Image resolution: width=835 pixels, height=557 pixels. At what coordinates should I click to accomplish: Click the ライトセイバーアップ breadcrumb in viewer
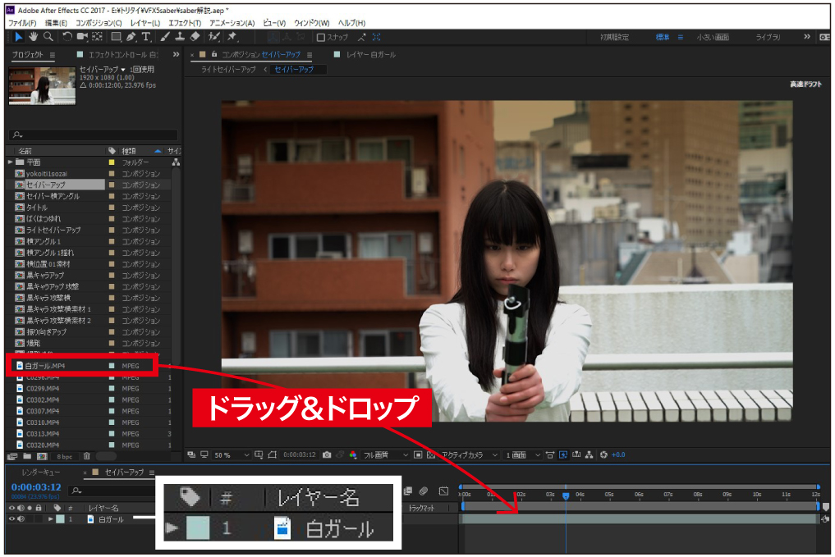[228, 69]
